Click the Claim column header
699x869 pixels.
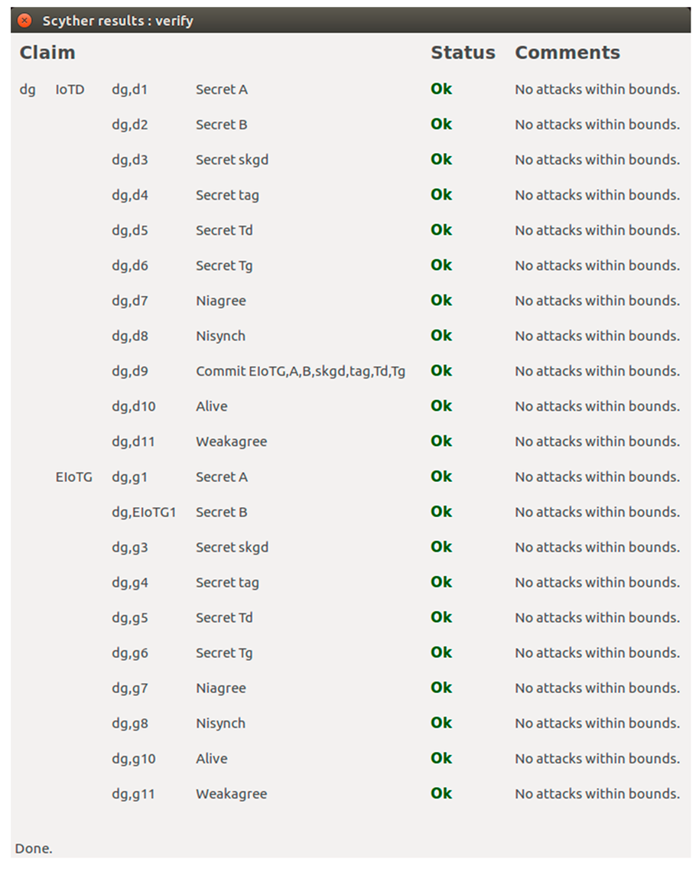[x=47, y=53]
